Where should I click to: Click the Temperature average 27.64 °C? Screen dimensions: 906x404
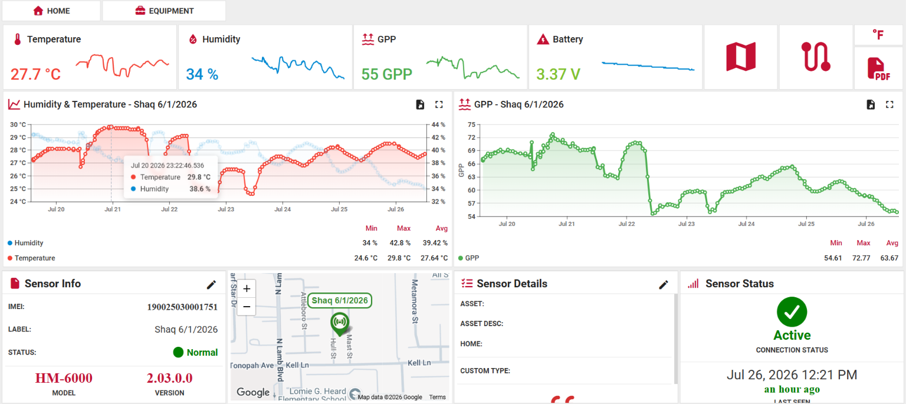pyautogui.click(x=434, y=258)
